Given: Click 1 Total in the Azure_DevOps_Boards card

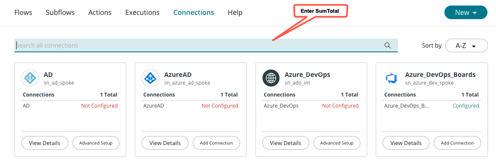Looking at the screenshot, I should (470, 94).
